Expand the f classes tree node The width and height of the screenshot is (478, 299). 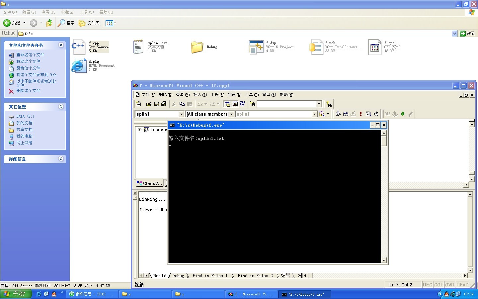pyautogui.click(x=140, y=130)
